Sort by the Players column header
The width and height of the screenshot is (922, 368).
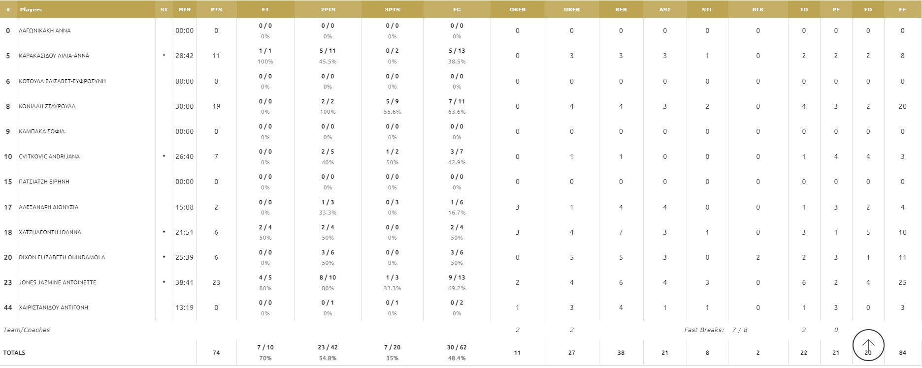pos(31,9)
